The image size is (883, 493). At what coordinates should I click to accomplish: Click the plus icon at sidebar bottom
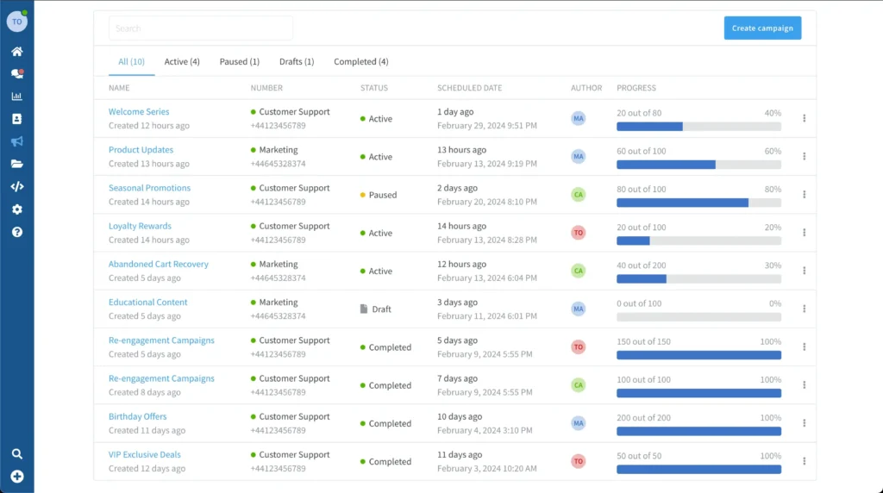point(16,477)
